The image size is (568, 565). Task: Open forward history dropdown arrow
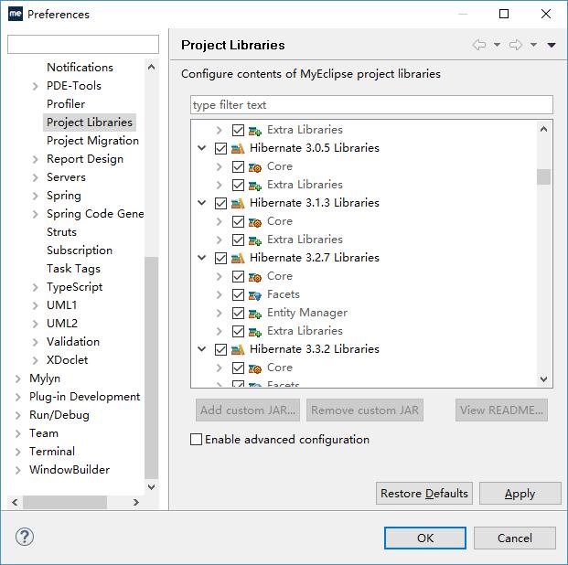click(x=533, y=45)
